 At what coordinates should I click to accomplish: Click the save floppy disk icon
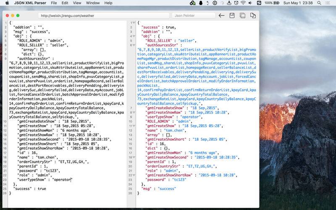point(232,16)
